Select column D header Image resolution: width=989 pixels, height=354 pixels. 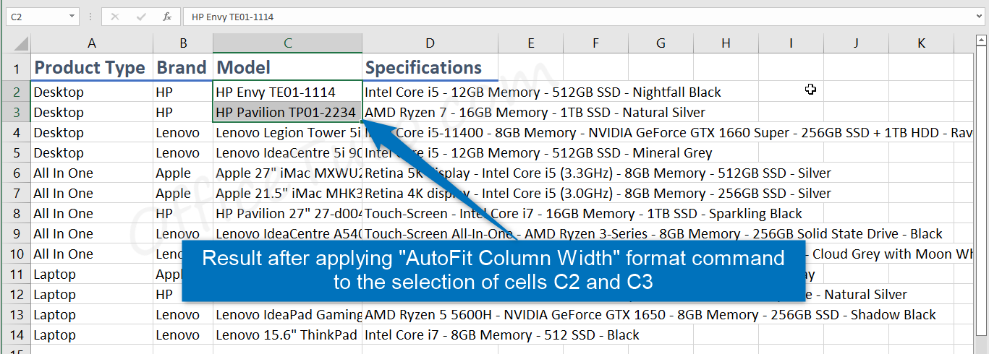click(x=430, y=43)
